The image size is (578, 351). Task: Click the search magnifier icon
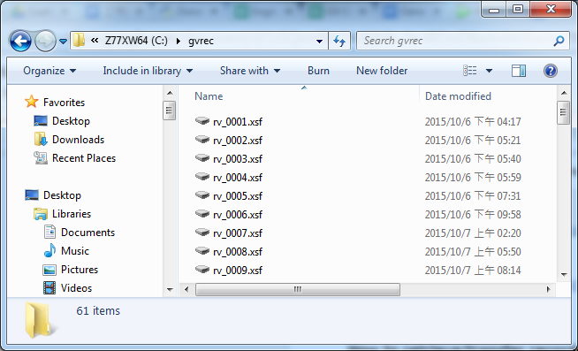point(559,41)
